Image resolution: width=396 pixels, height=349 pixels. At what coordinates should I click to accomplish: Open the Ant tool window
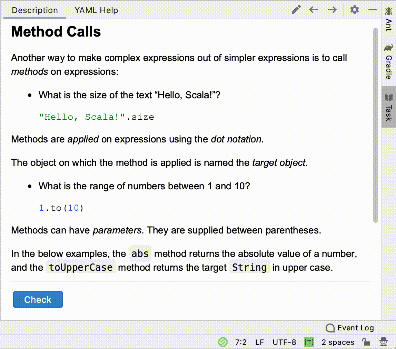pyautogui.click(x=389, y=19)
